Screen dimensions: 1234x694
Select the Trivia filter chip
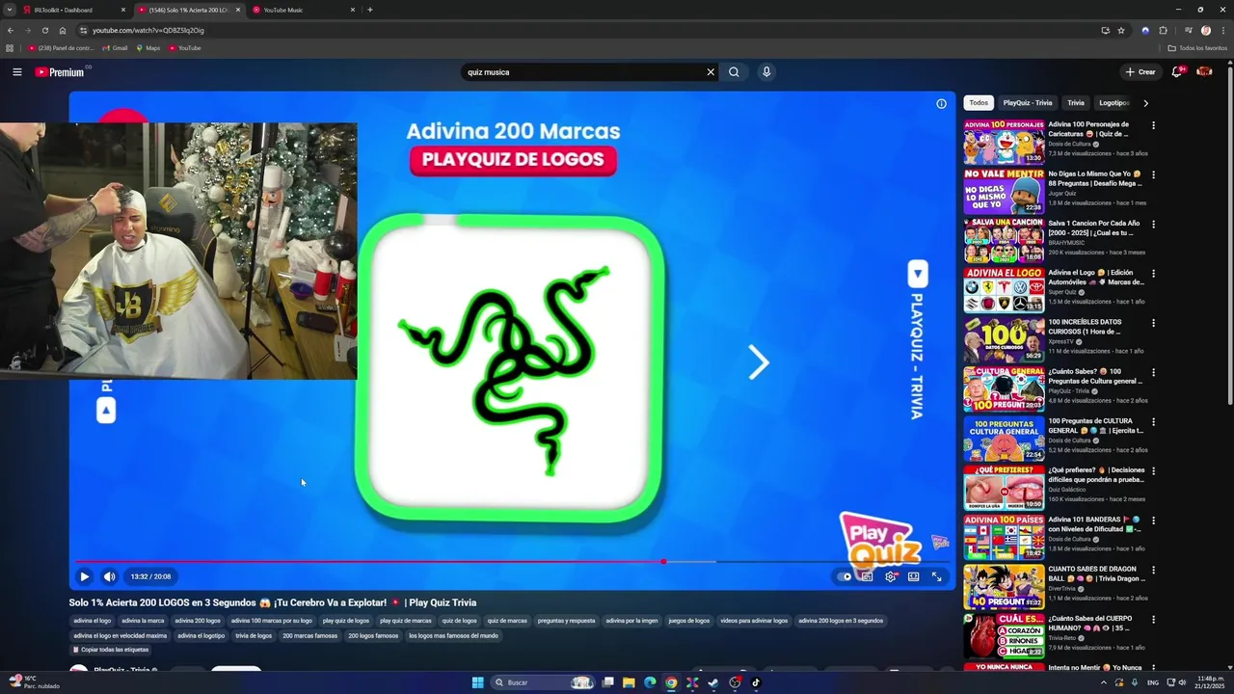coord(1076,103)
